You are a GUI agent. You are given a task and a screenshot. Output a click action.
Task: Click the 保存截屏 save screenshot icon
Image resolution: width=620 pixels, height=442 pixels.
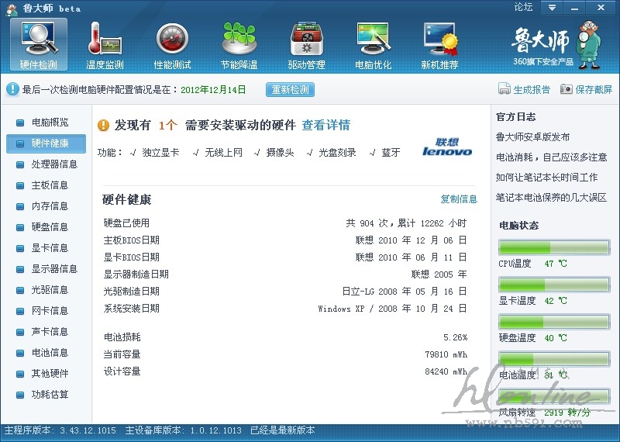pyautogui.click(x=567, y=89)
